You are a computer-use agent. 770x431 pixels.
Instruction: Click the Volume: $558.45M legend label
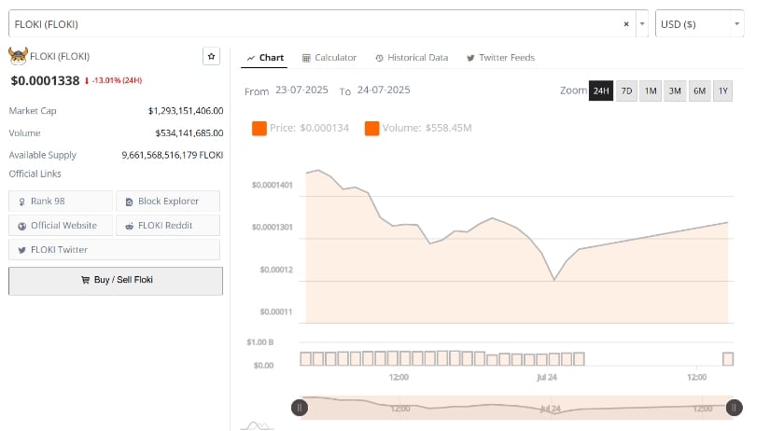click(x=427, y=128)
